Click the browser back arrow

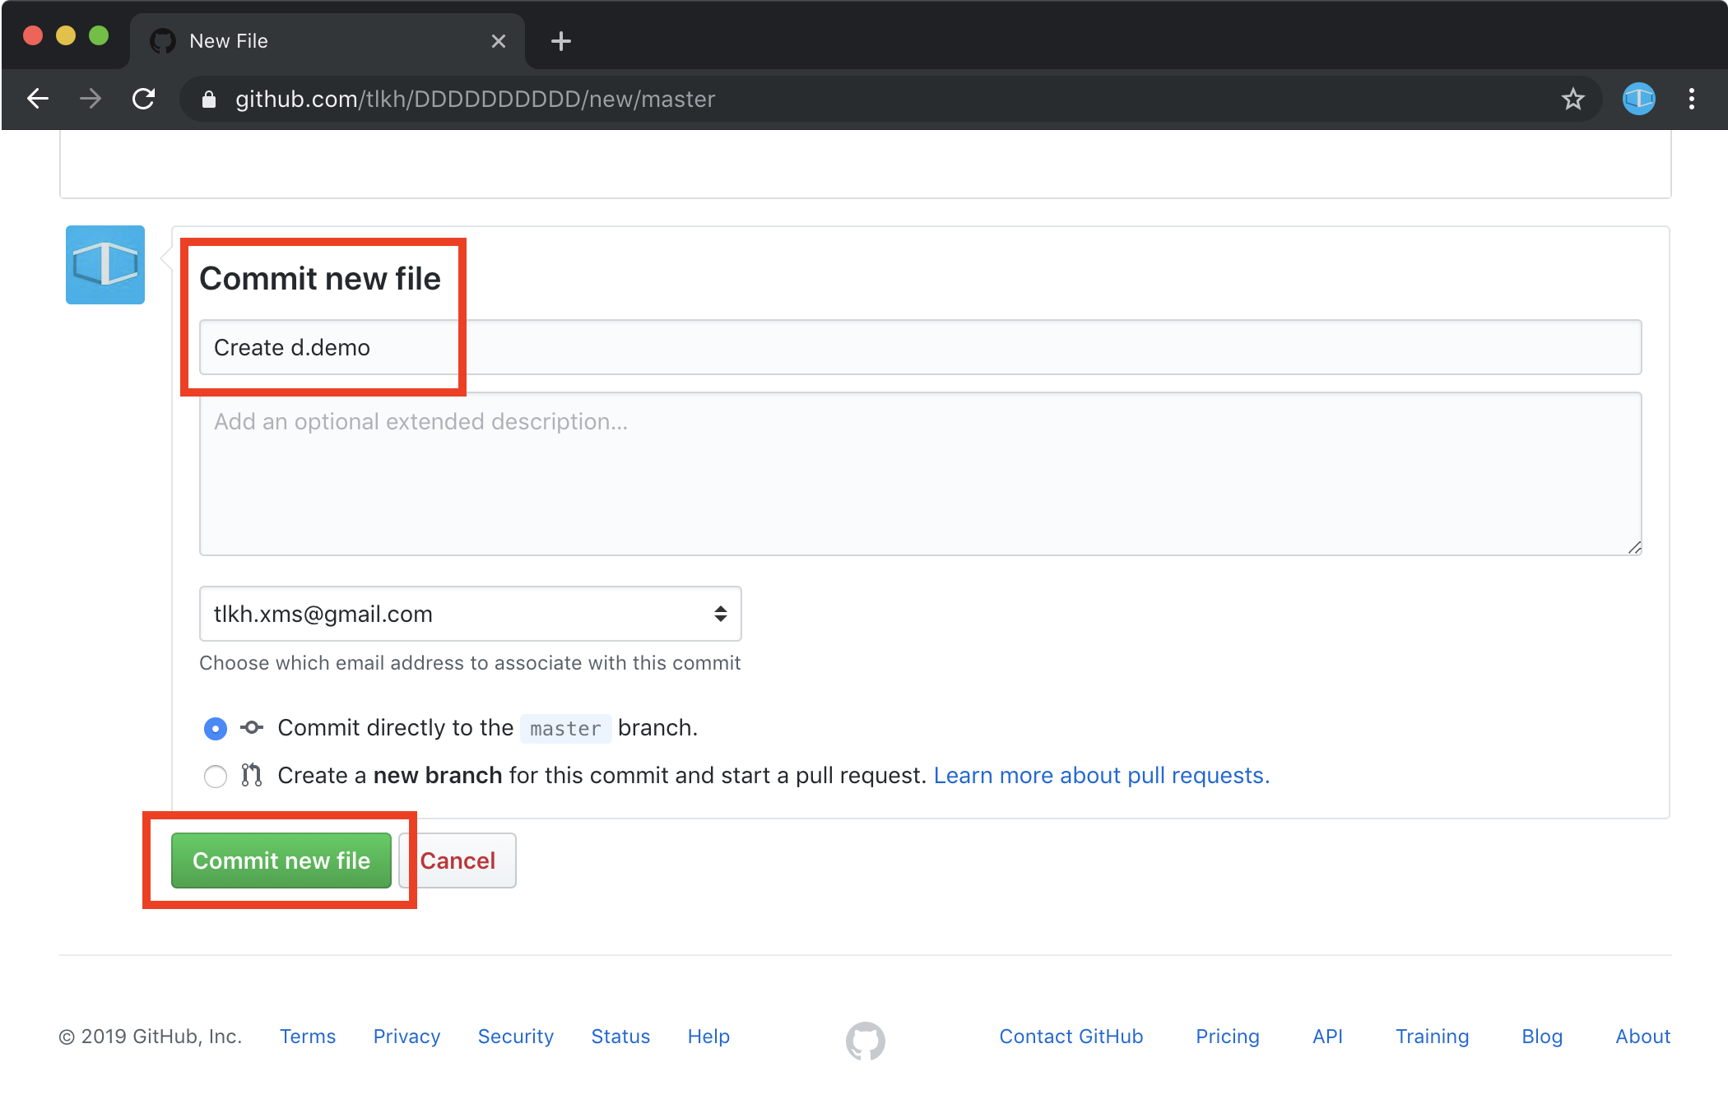coord(38,100)
